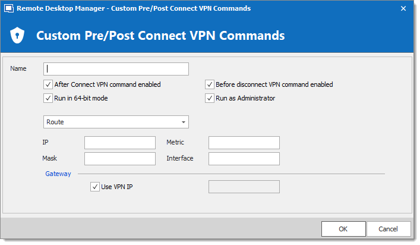Toggle Before disconnect VPN command enabled
Image resolution: width=420 pixels, height=245 pixels.
tap(210, 84)
